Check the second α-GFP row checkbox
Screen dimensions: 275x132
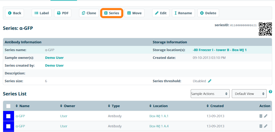(x=8, y=126)
